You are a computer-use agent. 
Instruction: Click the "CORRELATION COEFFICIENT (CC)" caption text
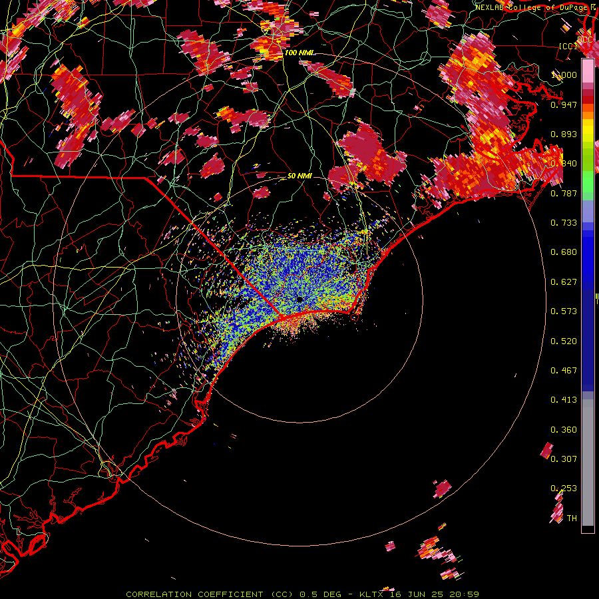[x=210, y=594]
